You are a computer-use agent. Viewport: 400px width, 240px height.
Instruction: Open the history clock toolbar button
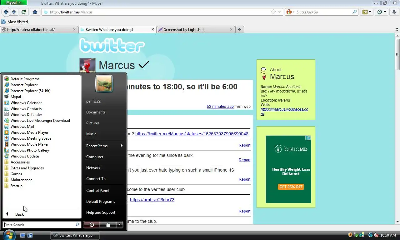click(382, 12)
